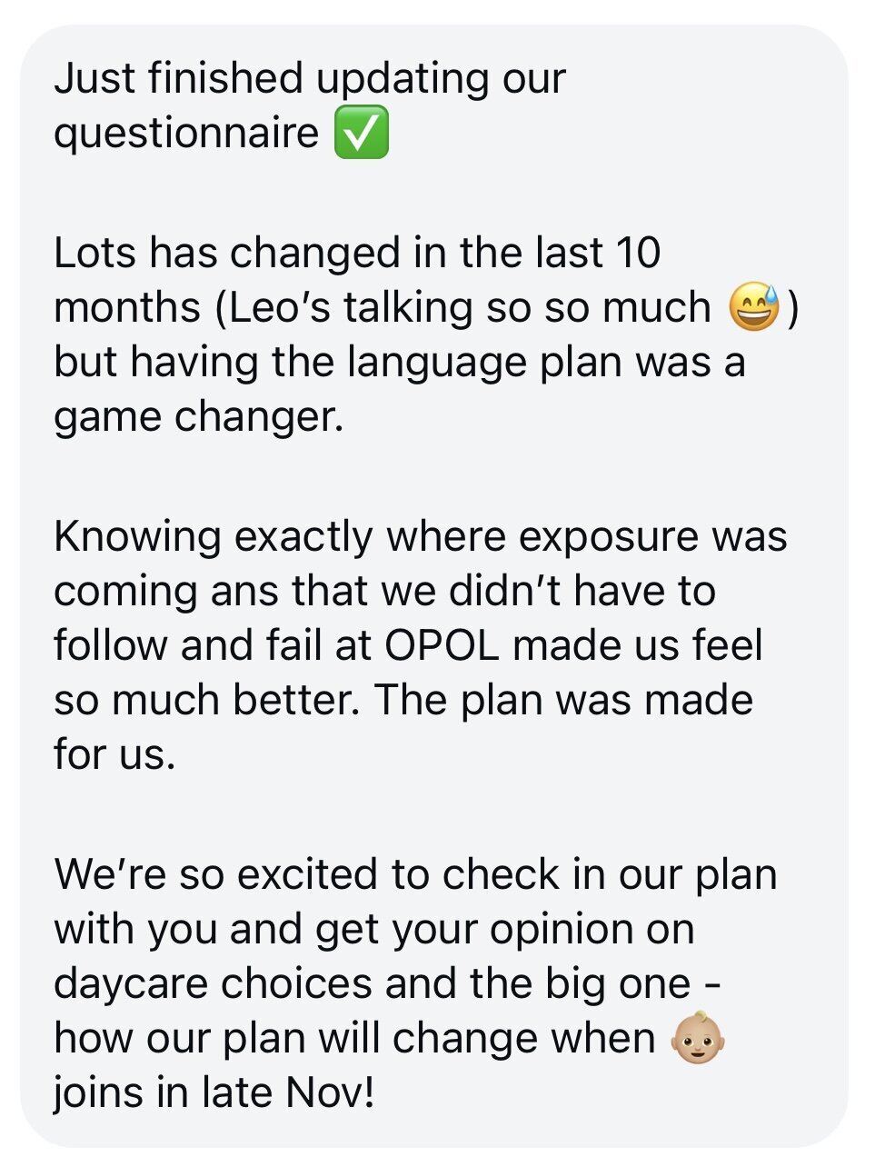Click the baby face emoji
Screen dimensions: 895x1157
[x=698, y=1038]
